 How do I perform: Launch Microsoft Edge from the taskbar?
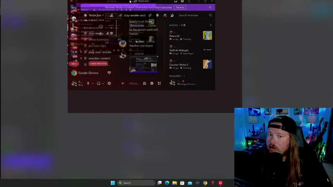(167, 183)
